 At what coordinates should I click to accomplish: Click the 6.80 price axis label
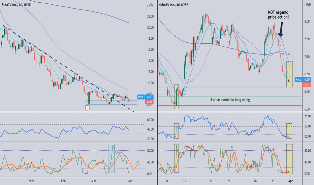tap(307, 74)
